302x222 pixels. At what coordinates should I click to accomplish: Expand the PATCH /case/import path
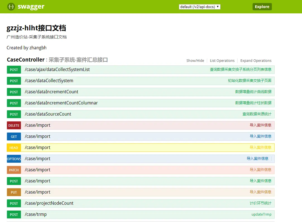coord(38,170)
